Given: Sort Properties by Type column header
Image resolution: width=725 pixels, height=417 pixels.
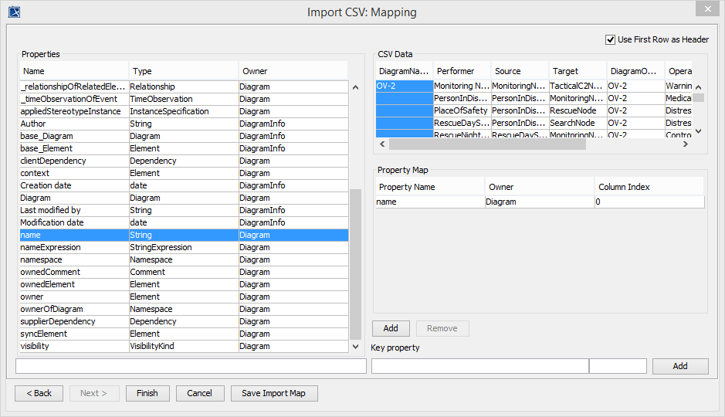Looking at the screenshot, I should 183,71.
